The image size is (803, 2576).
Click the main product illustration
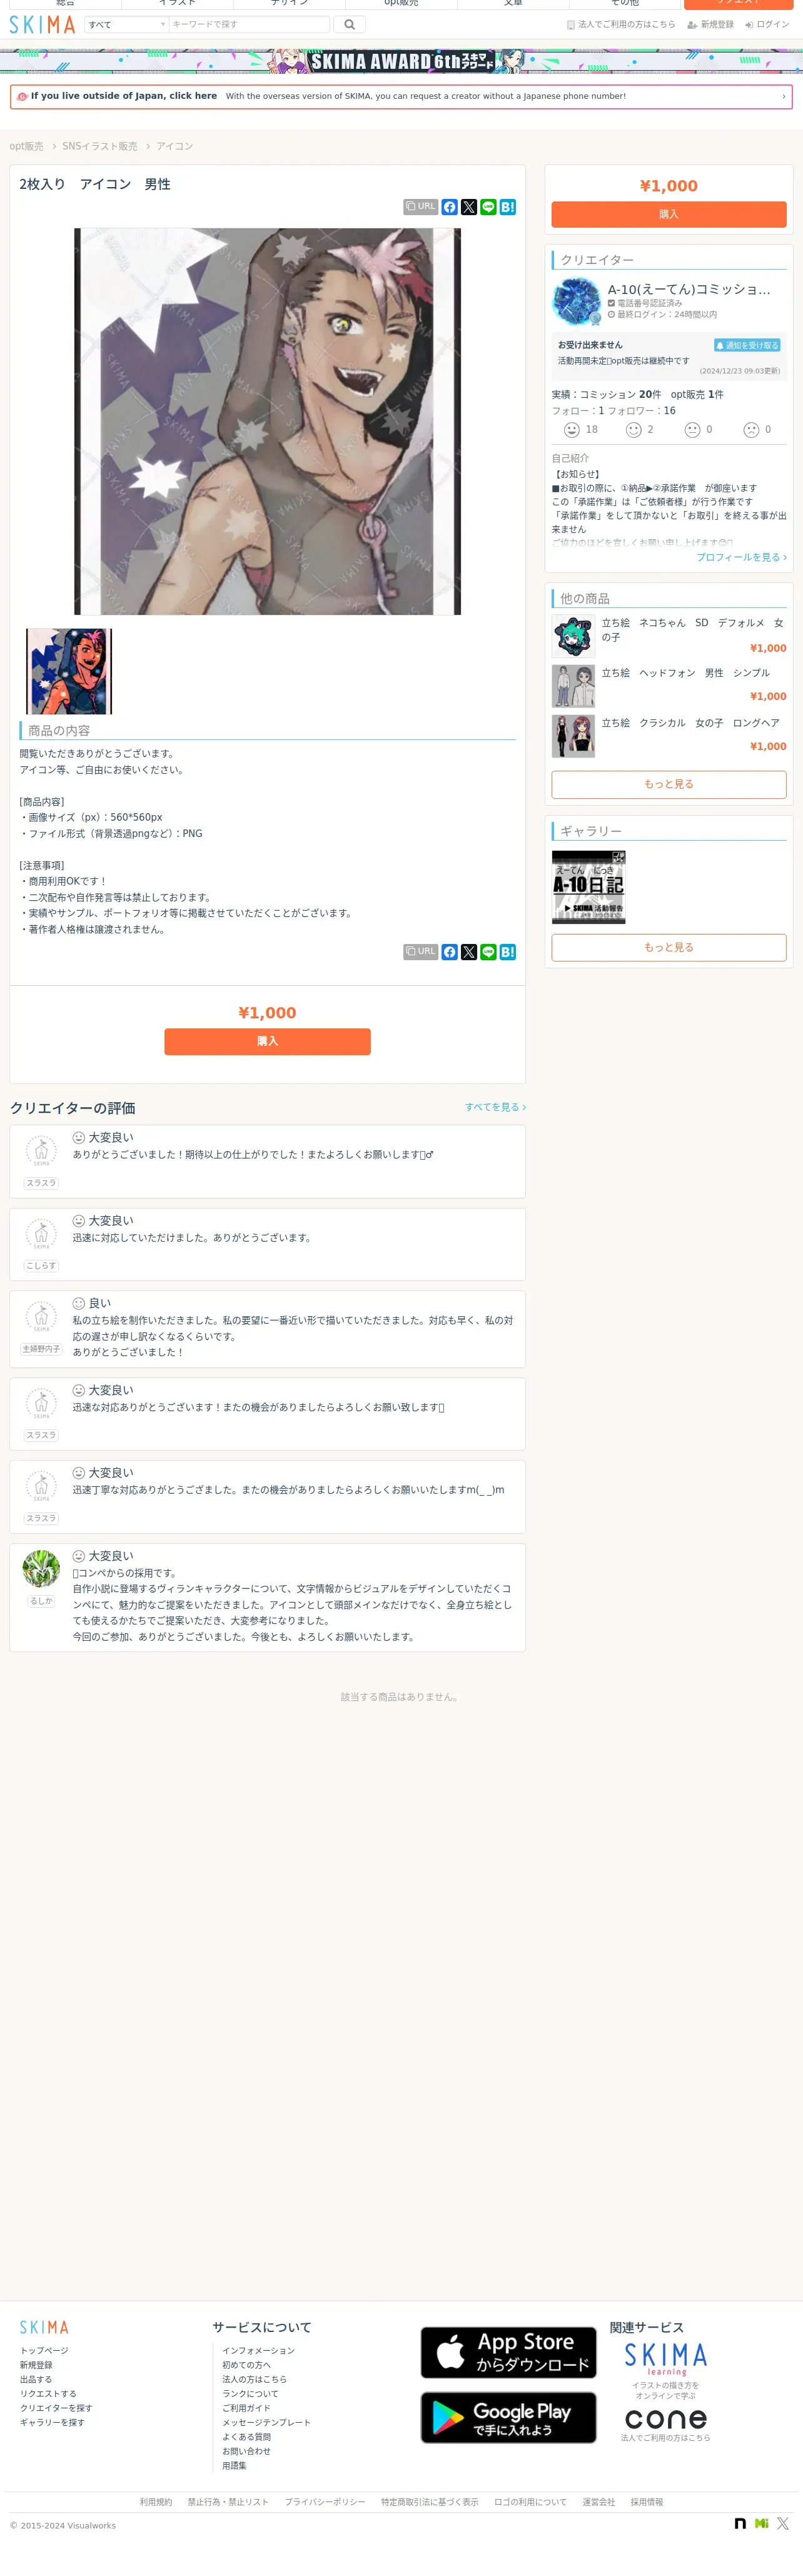click(267, 421)
